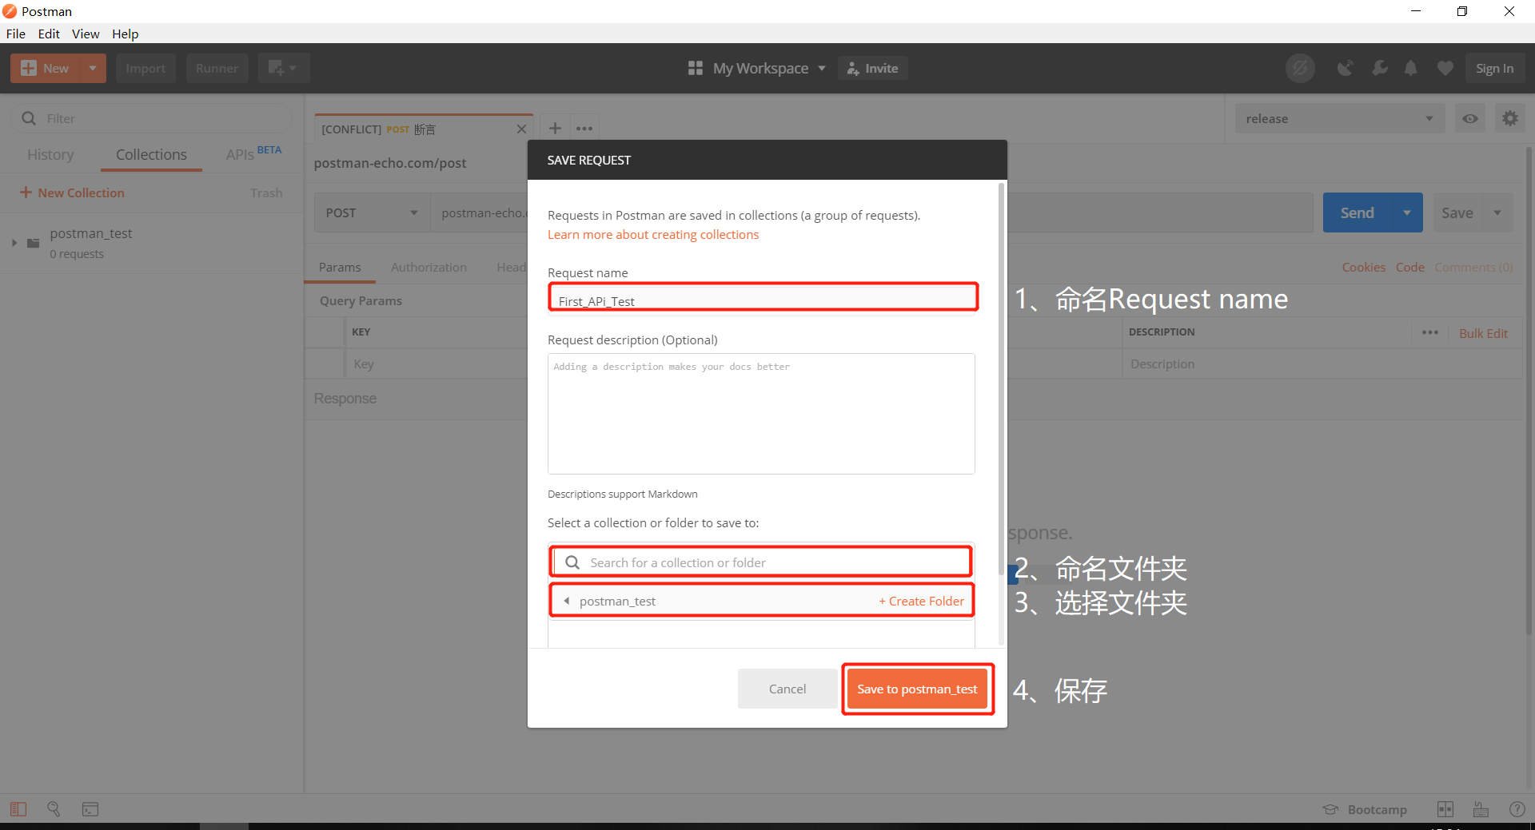Screen dimensions: 1535x830
Task: Open Bootcamp
Action: (x=1365, y=809)
